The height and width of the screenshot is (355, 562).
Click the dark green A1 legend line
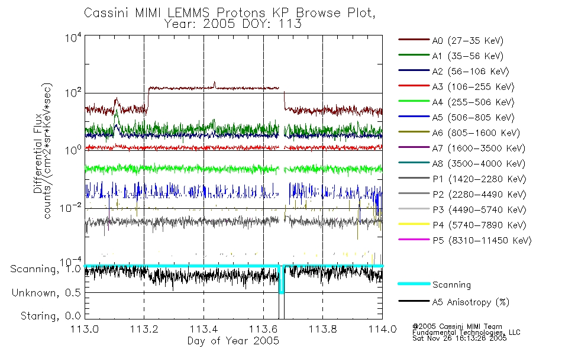pos(414,55)
